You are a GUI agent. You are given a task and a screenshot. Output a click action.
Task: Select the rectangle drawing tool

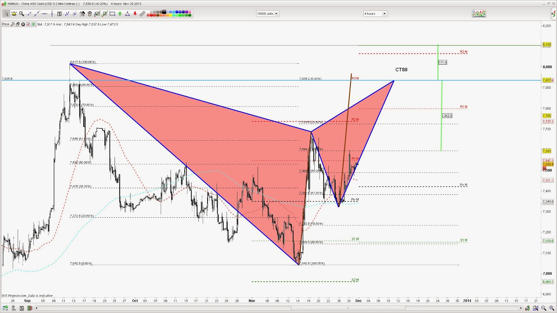point(112,14)
